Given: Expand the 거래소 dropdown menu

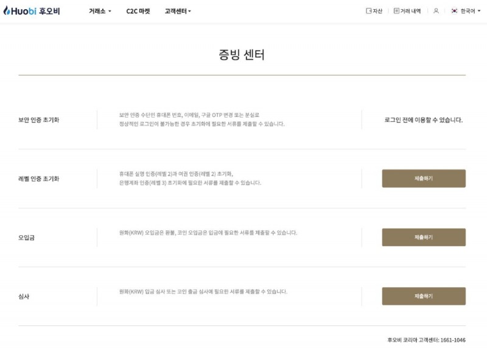Looking at the screenshot, I should click(x=100, y=11).
